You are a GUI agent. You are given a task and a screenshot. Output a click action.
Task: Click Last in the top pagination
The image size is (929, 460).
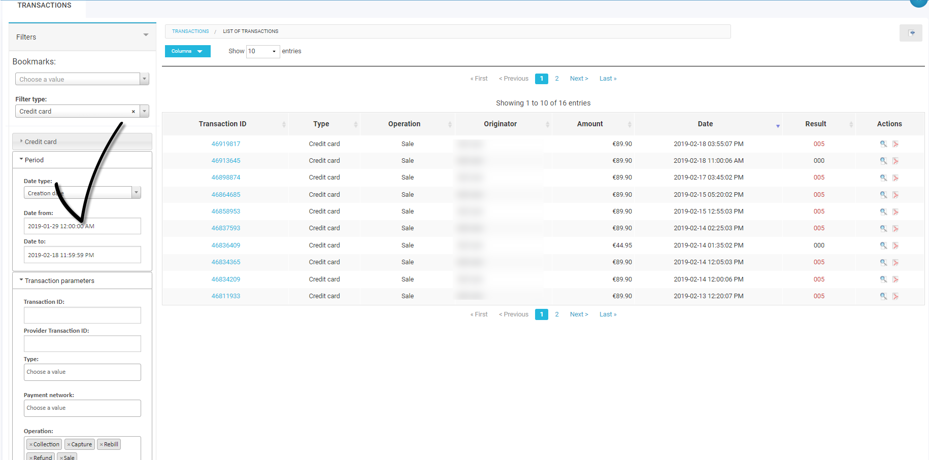608,79
